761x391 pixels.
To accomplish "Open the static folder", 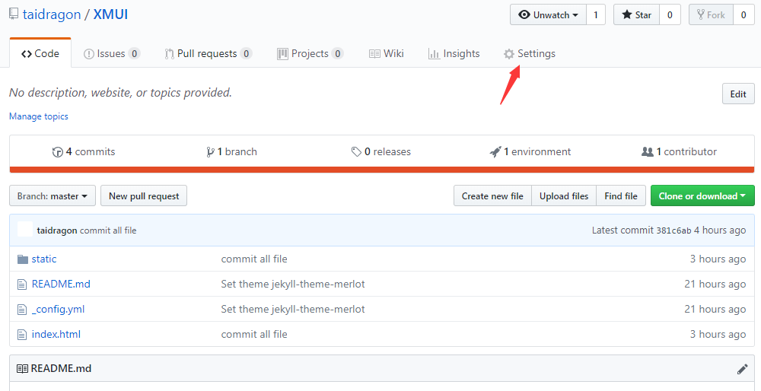I will 44,259.
